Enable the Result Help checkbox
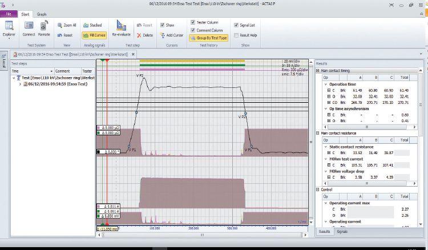This screenshot has height=250, width=428. (x=236, y=35)
